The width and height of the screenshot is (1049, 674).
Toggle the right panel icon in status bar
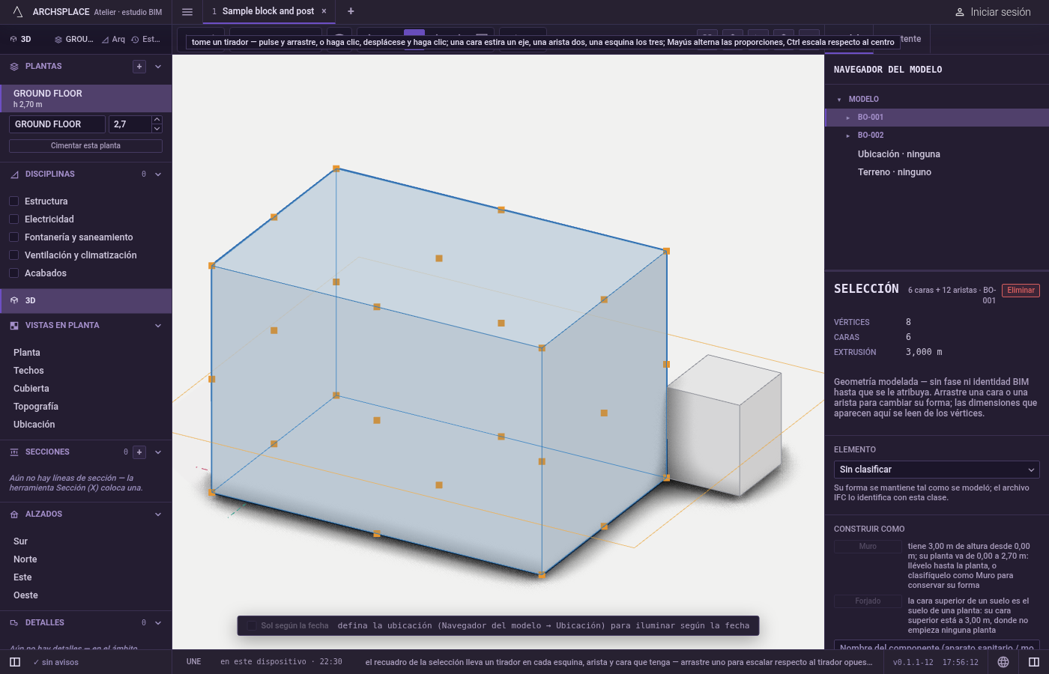pyautogui.click(x=1034, y=662)
